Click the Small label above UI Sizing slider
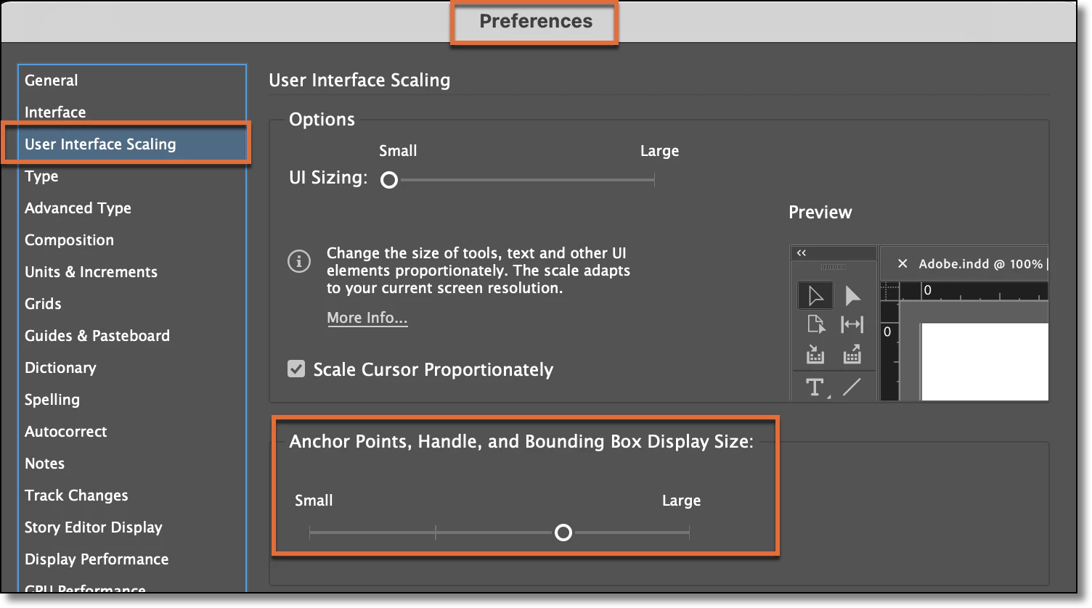The height and width of the screenshot is (608, 1092). tap(398, 151)
